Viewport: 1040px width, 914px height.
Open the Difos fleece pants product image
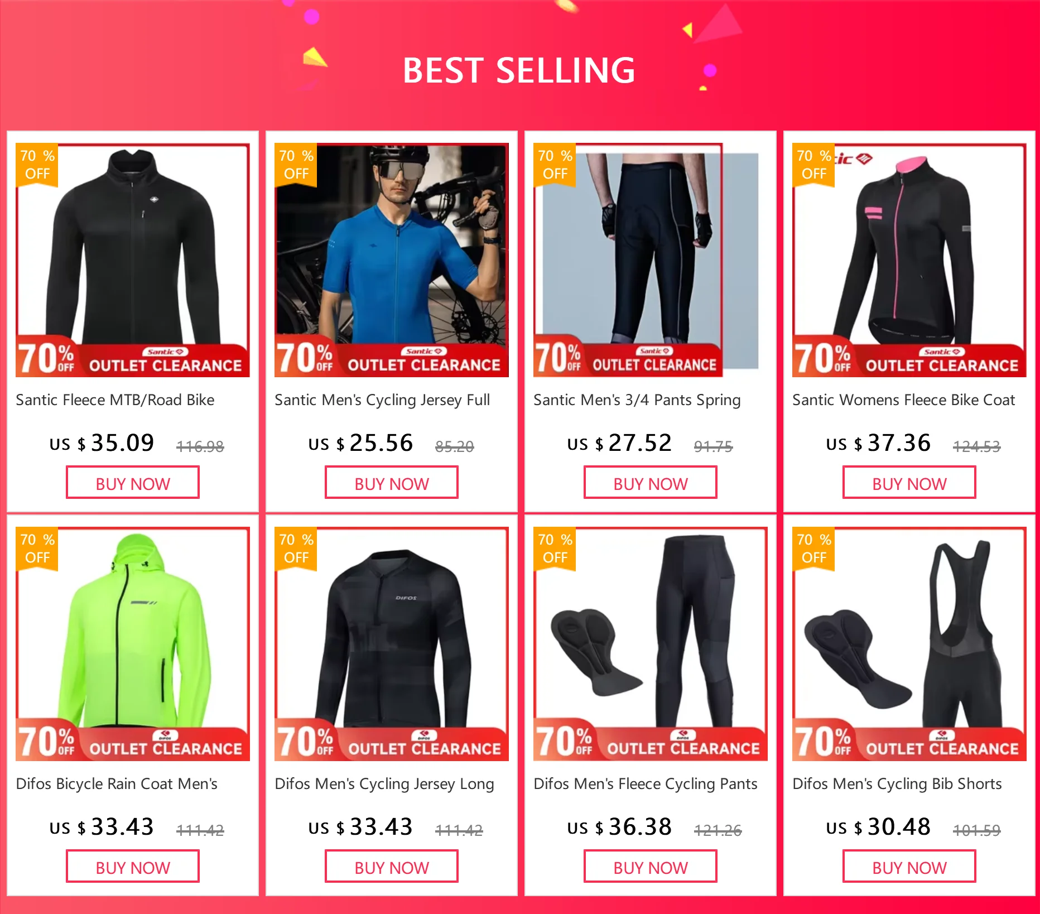click(x=651, y=644)
